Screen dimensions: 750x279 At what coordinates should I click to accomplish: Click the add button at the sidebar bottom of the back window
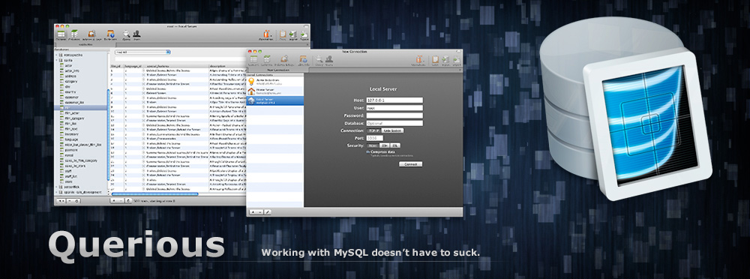pyautogui.click(x=61, y=201)
